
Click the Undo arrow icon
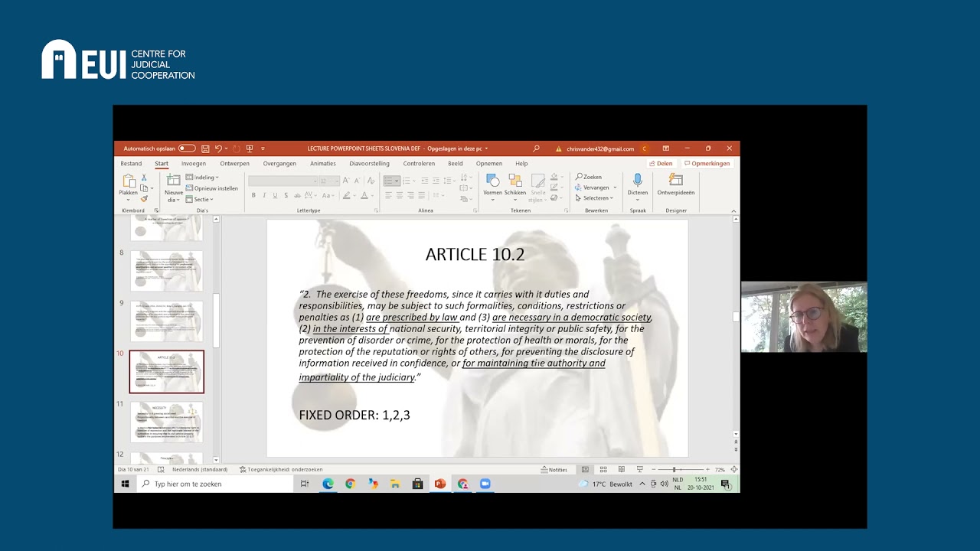[218, 148]
